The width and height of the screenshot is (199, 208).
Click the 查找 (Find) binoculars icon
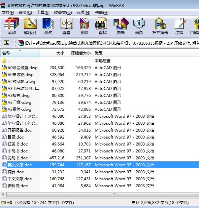tap(101, 23)
